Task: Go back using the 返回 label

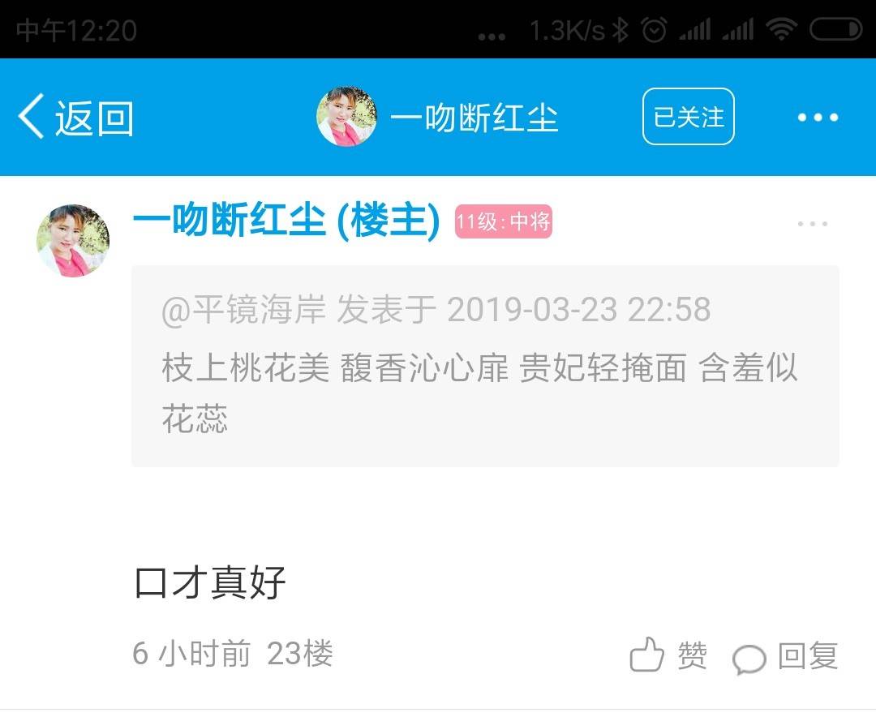Action: [94, 118]
